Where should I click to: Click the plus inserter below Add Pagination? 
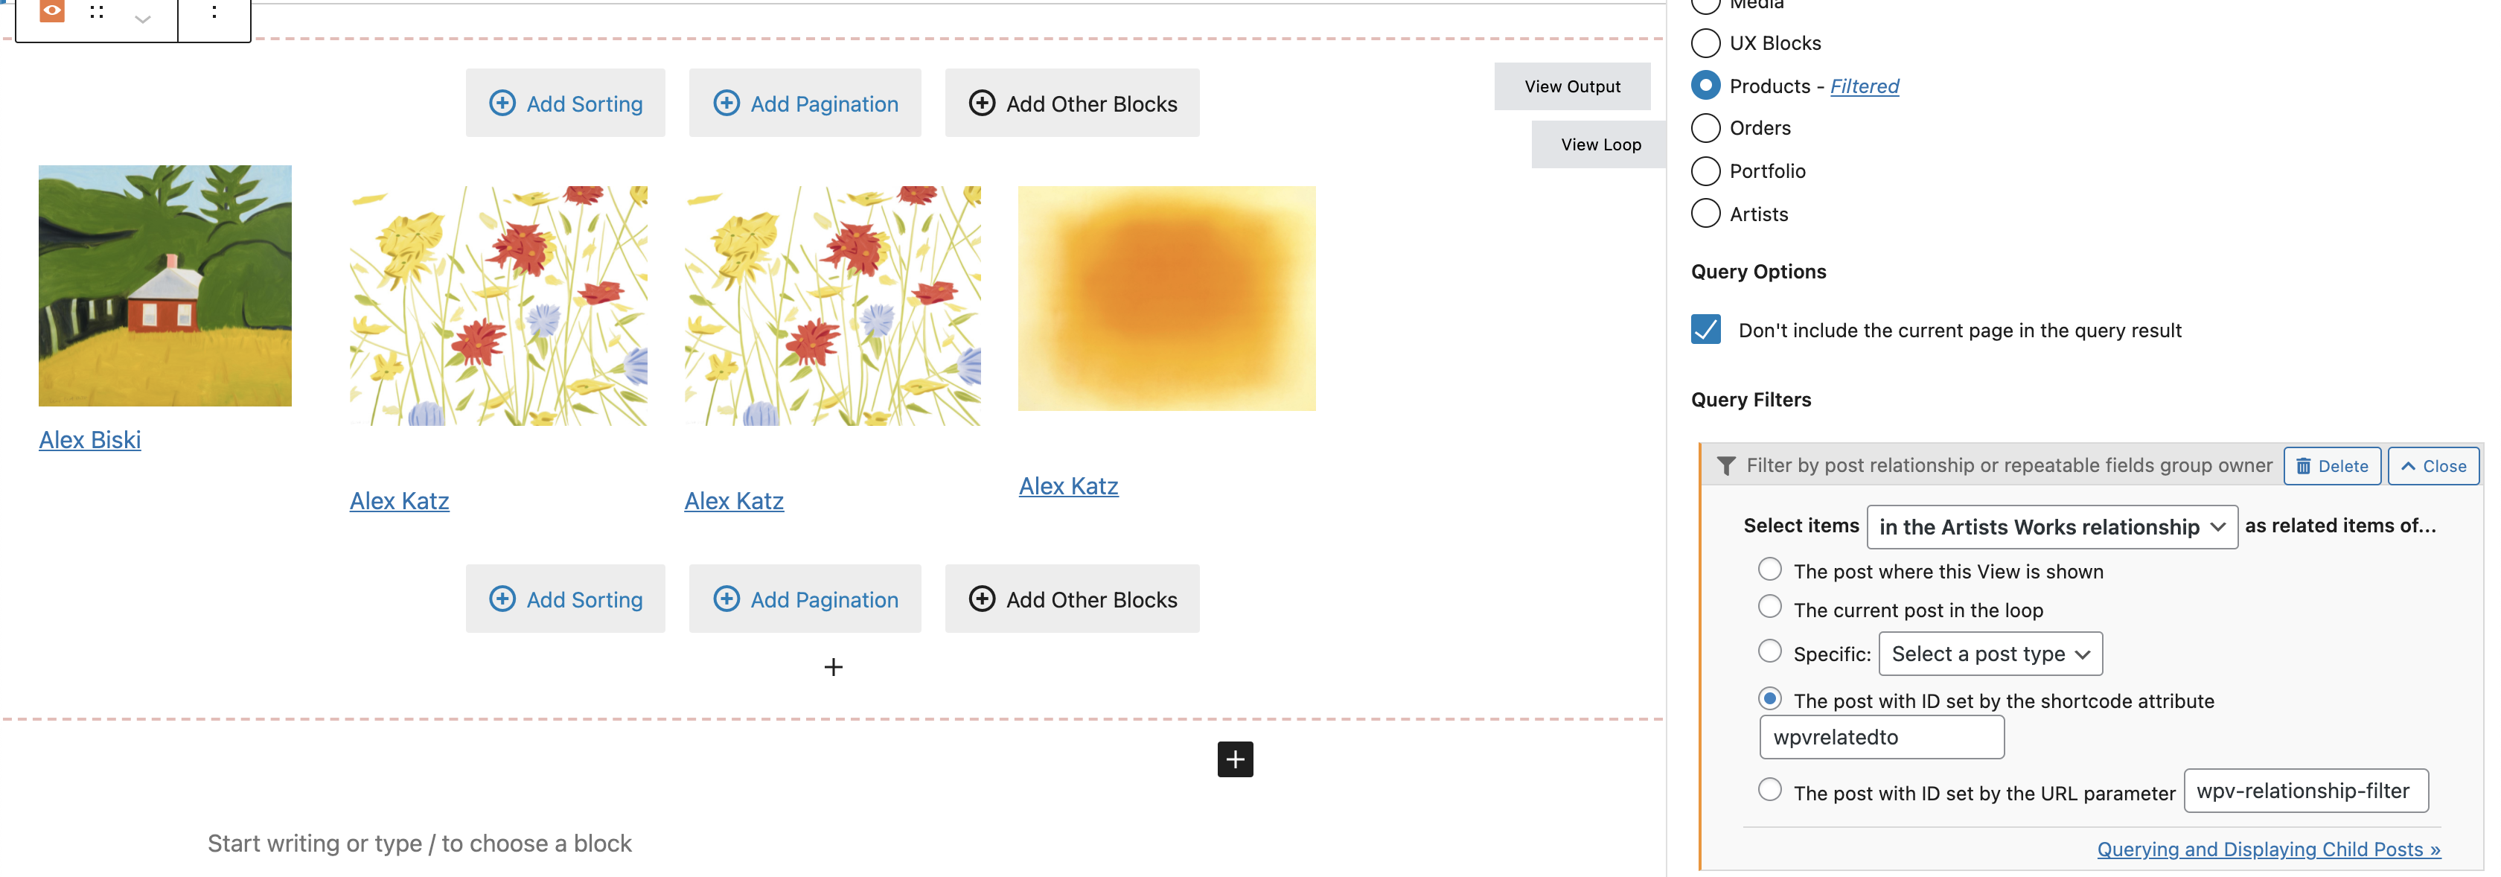(x=833, y=666)
